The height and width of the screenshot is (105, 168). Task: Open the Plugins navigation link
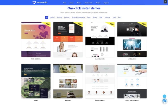click(x=98, y=3)
